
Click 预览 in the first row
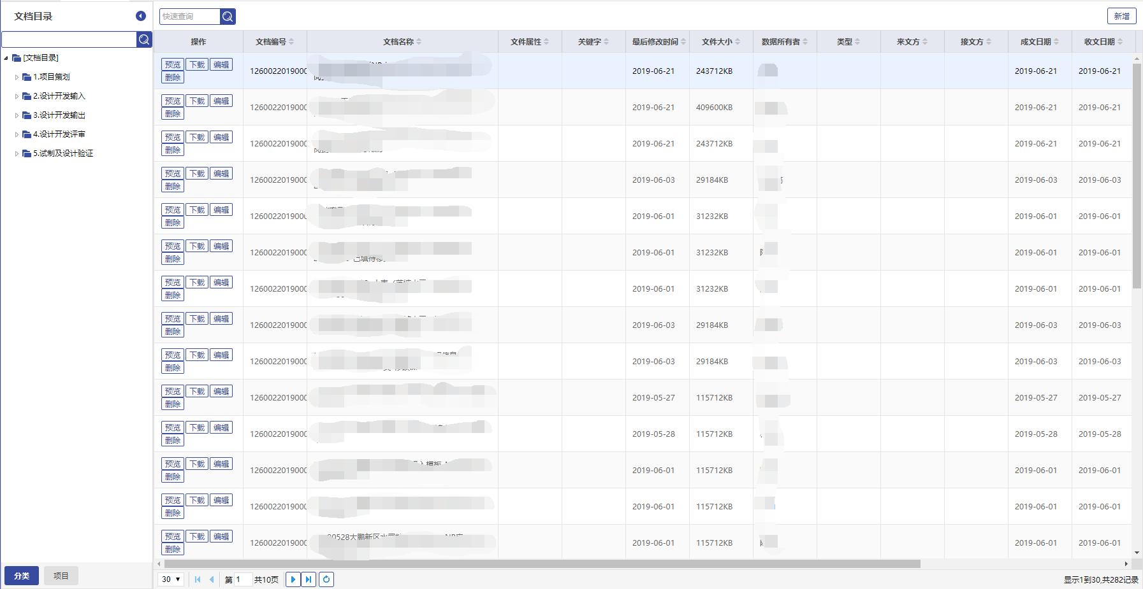[x=172, y=65]
